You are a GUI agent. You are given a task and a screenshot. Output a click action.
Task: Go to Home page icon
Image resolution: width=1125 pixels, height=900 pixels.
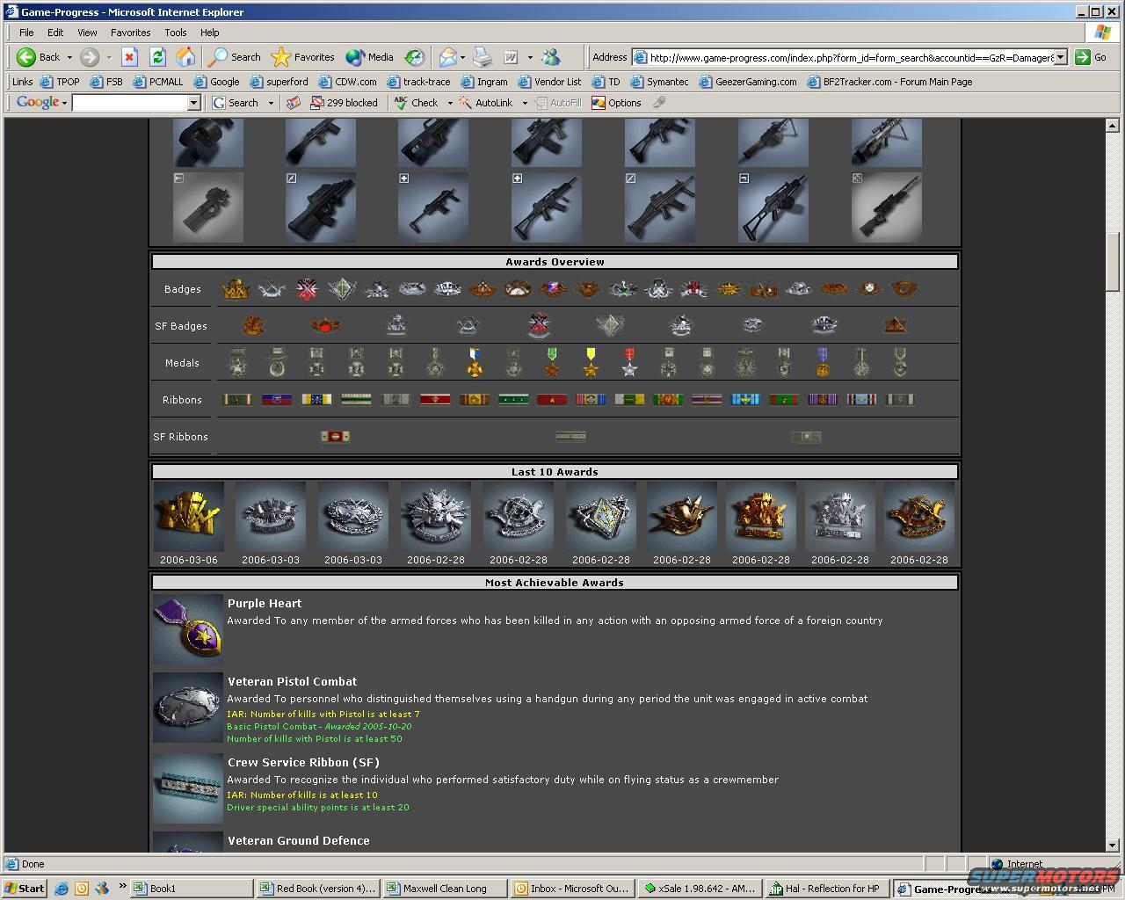(x=185, y=57)
